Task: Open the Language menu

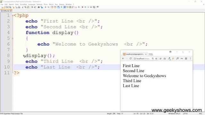Action: pos(32,4)
